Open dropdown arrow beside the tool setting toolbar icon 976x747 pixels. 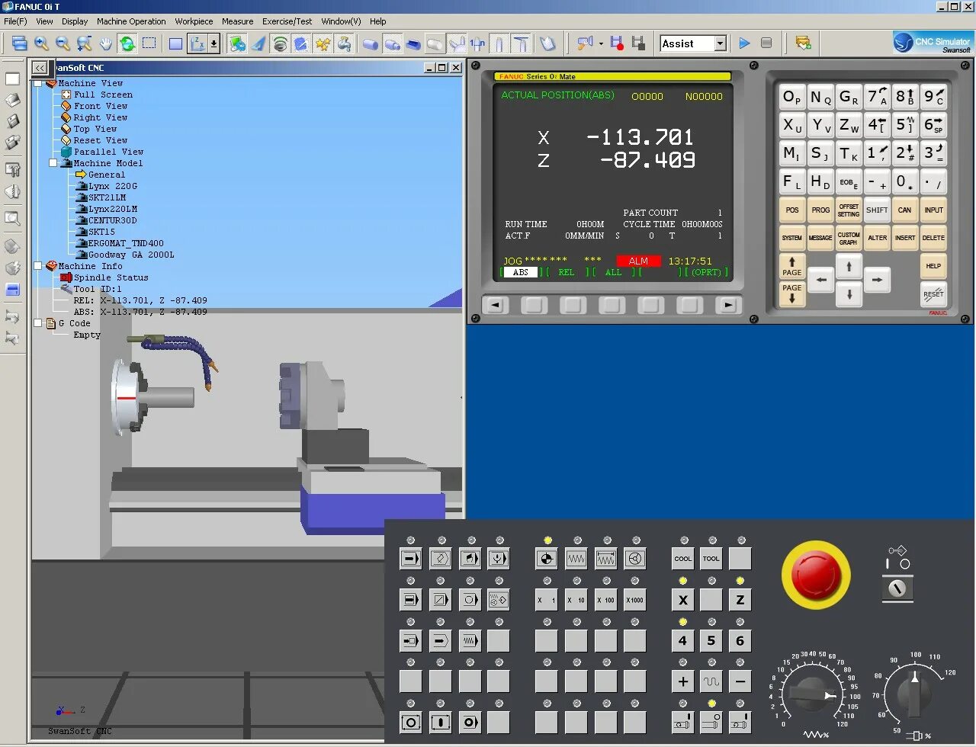coord(601,43)
